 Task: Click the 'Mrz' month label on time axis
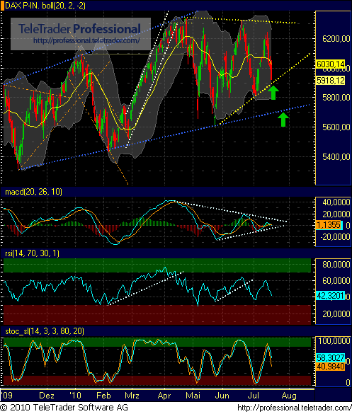tap(132, 396)
